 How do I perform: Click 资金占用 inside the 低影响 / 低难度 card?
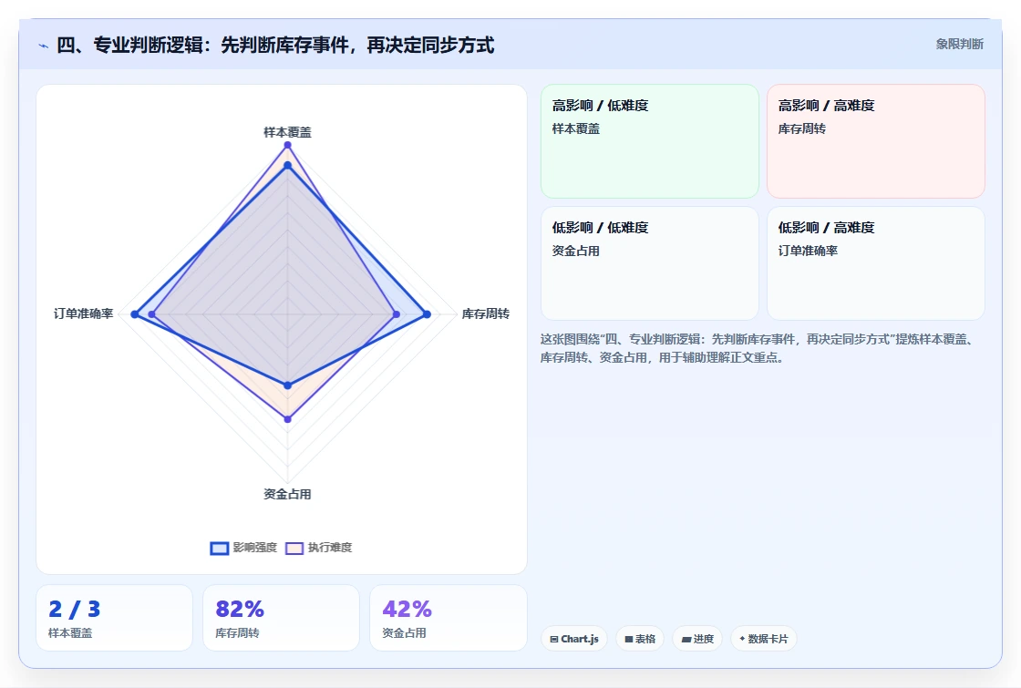[575, 251]
